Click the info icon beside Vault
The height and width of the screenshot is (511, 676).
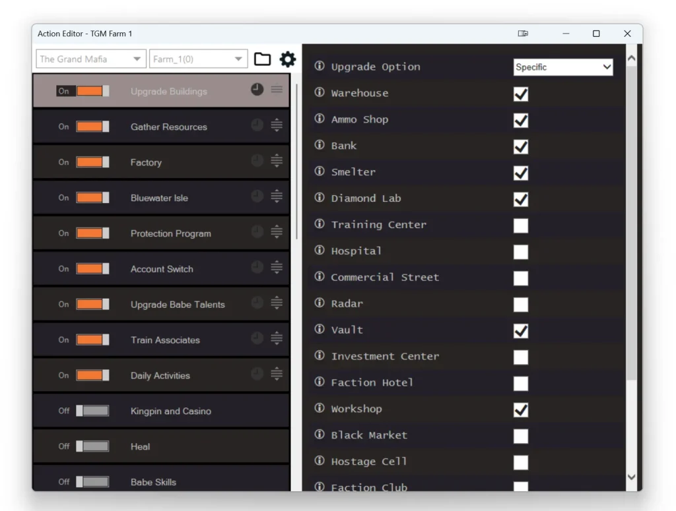coord(320,329)
